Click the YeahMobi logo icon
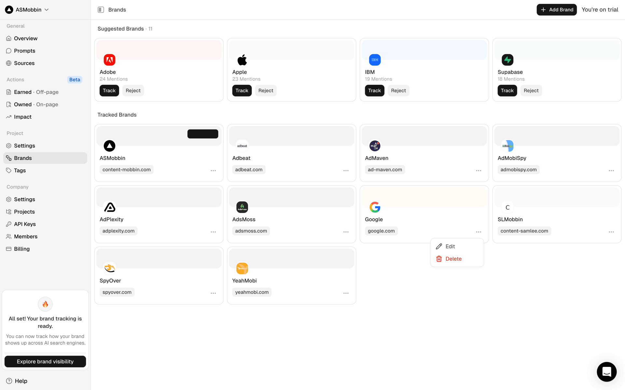This screenshot has height=390, width=625. (x=242, y=268)
